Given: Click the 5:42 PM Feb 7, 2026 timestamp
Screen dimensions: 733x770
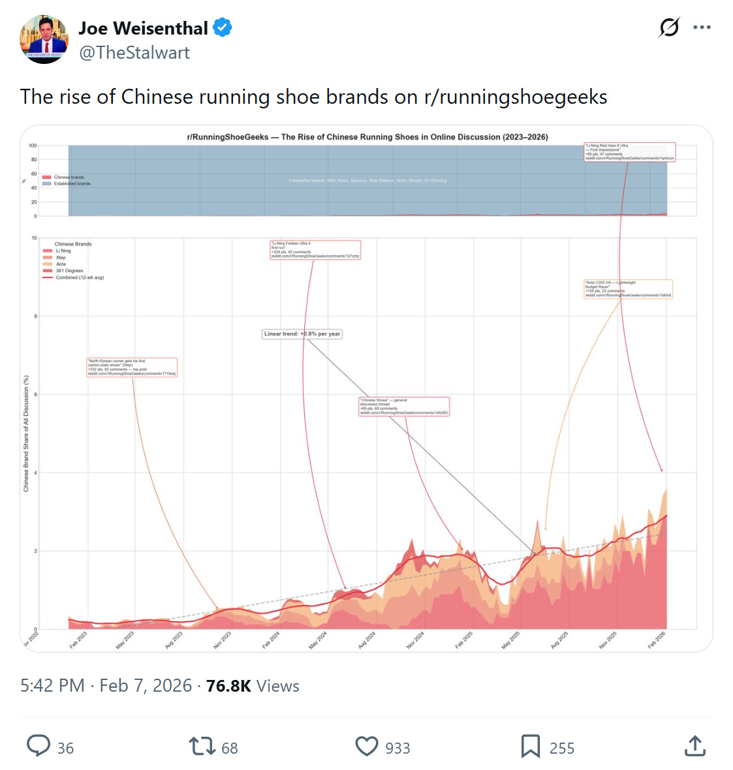Looking at the screenshot, I should (106, 686).
